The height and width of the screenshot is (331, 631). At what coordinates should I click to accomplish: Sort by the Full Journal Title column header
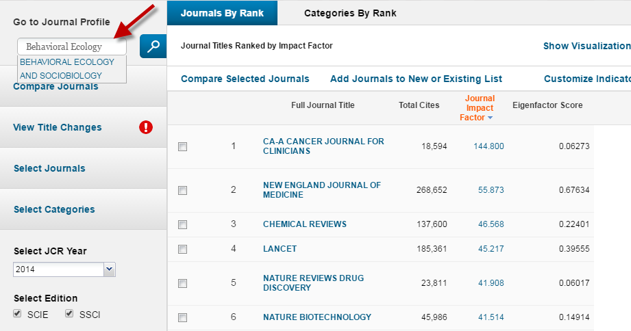(x=323, y=105)
